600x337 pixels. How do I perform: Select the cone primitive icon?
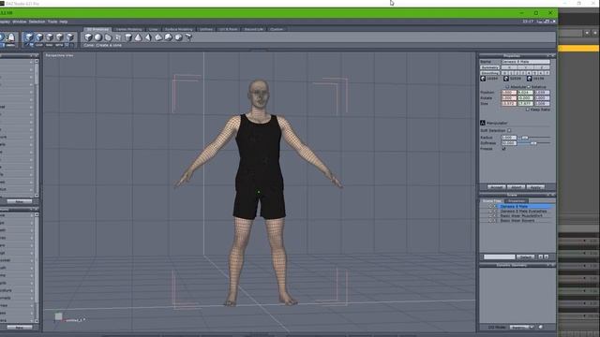point(138,37)
